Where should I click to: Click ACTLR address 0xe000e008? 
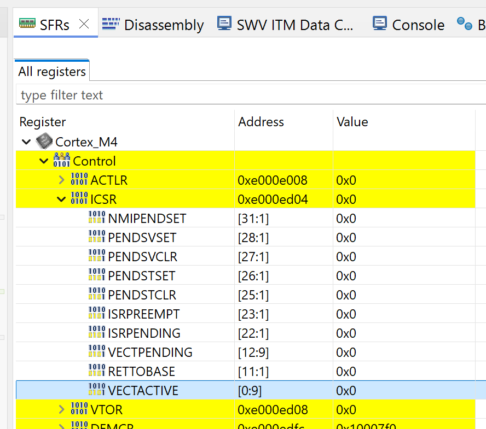pos(273,180)
